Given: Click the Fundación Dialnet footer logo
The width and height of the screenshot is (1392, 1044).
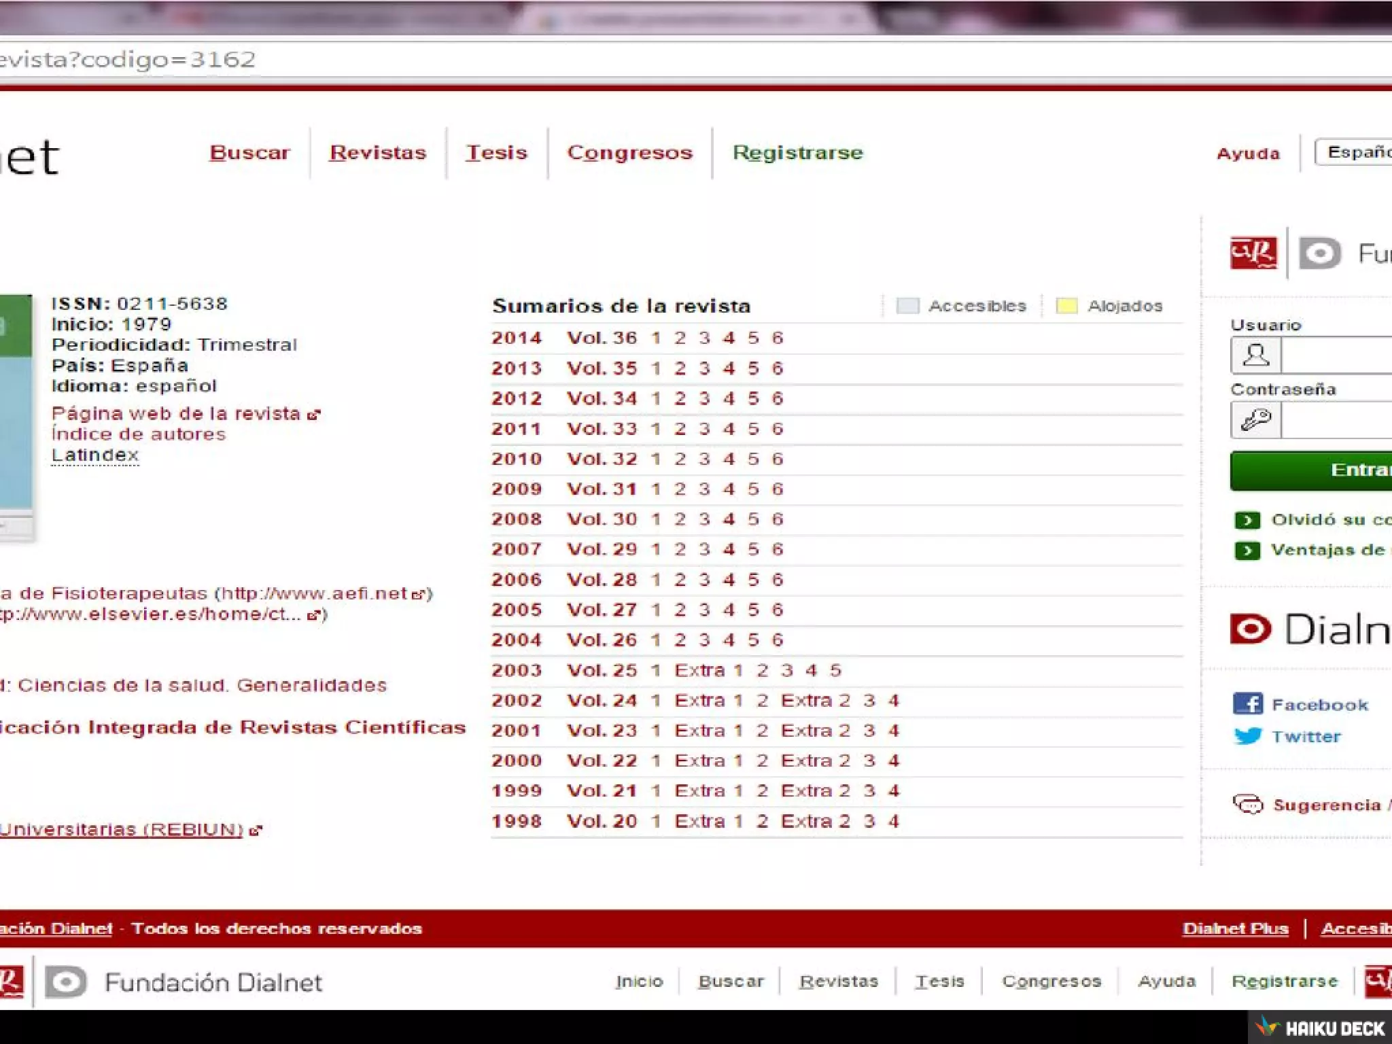Looking at the screenshot, I should coord(66,982).
